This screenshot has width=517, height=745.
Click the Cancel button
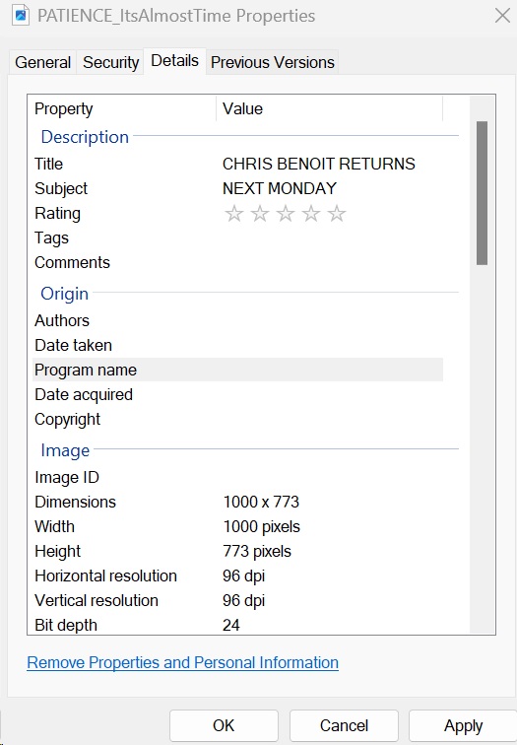click(x=344, y=725)
